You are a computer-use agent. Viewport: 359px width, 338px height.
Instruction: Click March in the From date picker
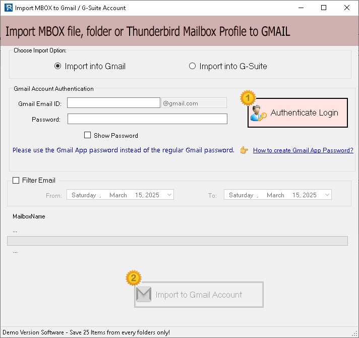tap(118, 195)
